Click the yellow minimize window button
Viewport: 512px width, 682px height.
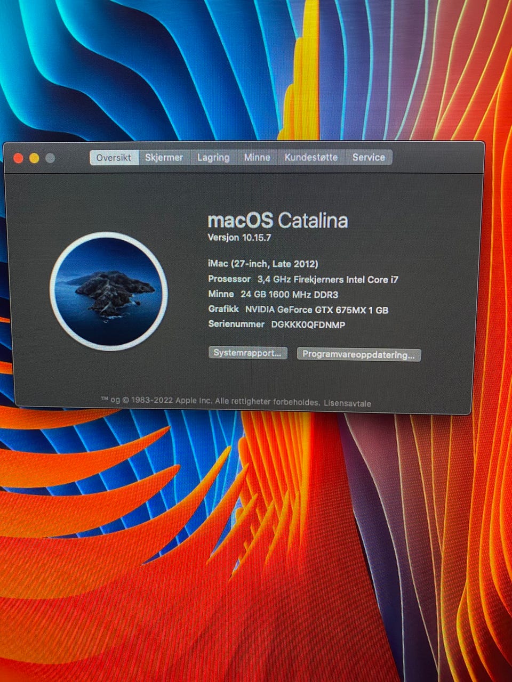coord(34,158)
